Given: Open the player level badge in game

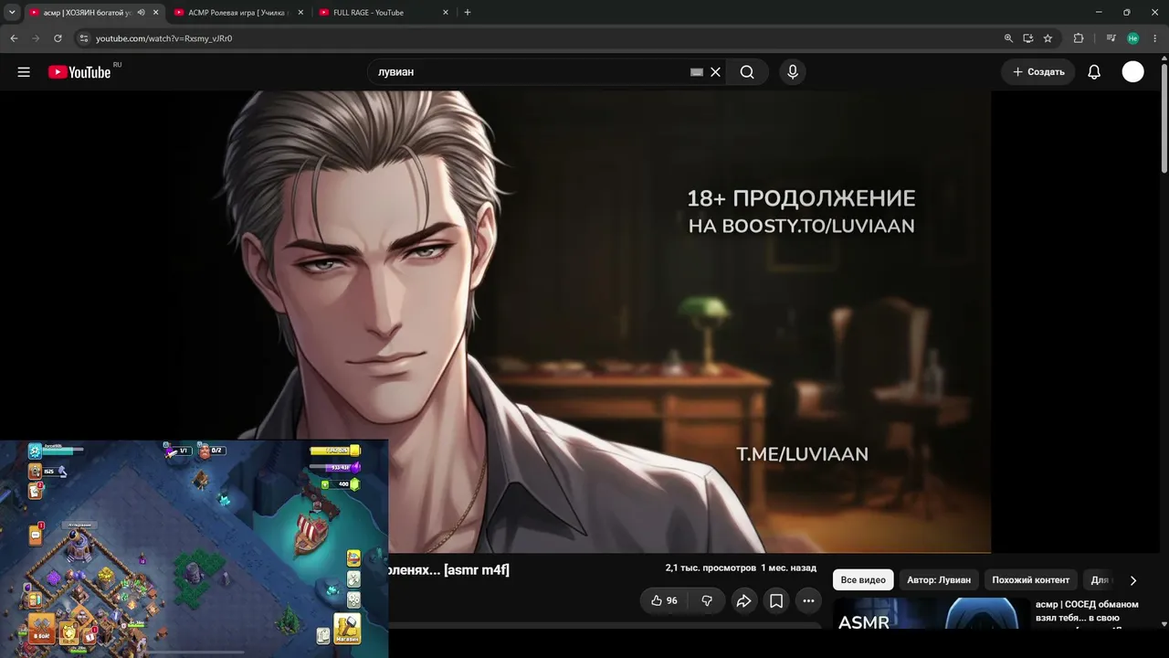Looking at the screenshot, I should [35, 451].
